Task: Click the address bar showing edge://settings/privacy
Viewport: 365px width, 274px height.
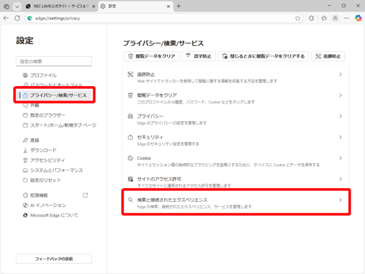Action: tap(164, 18)
